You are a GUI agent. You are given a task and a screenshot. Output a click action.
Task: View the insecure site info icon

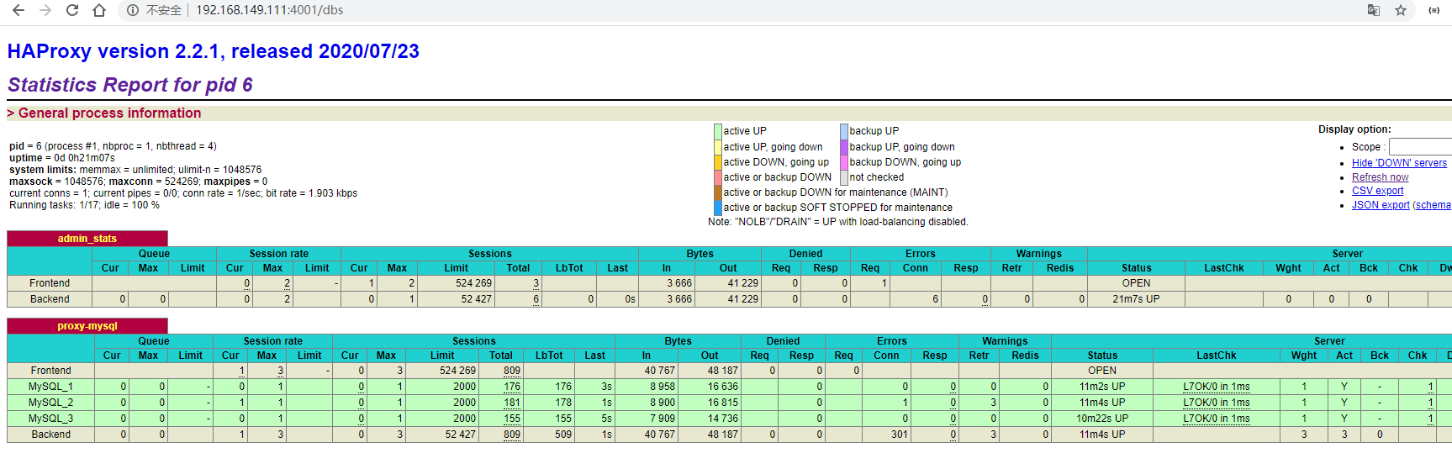click(133, 10)
